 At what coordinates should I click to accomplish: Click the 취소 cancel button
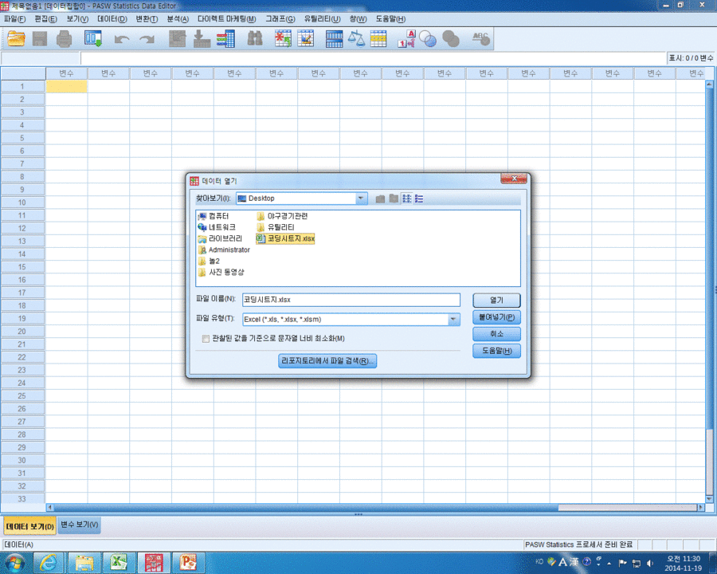pos(496,334)
